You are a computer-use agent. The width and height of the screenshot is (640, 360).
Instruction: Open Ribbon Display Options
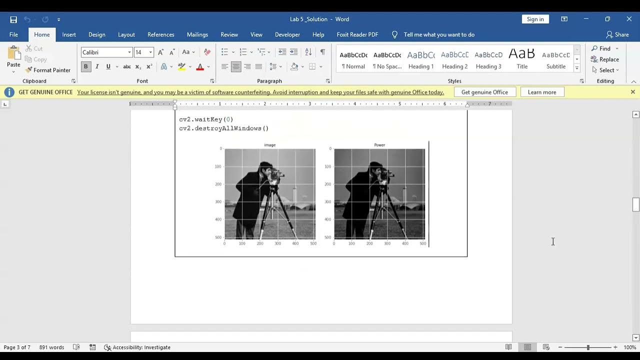[x=564, y=19]
